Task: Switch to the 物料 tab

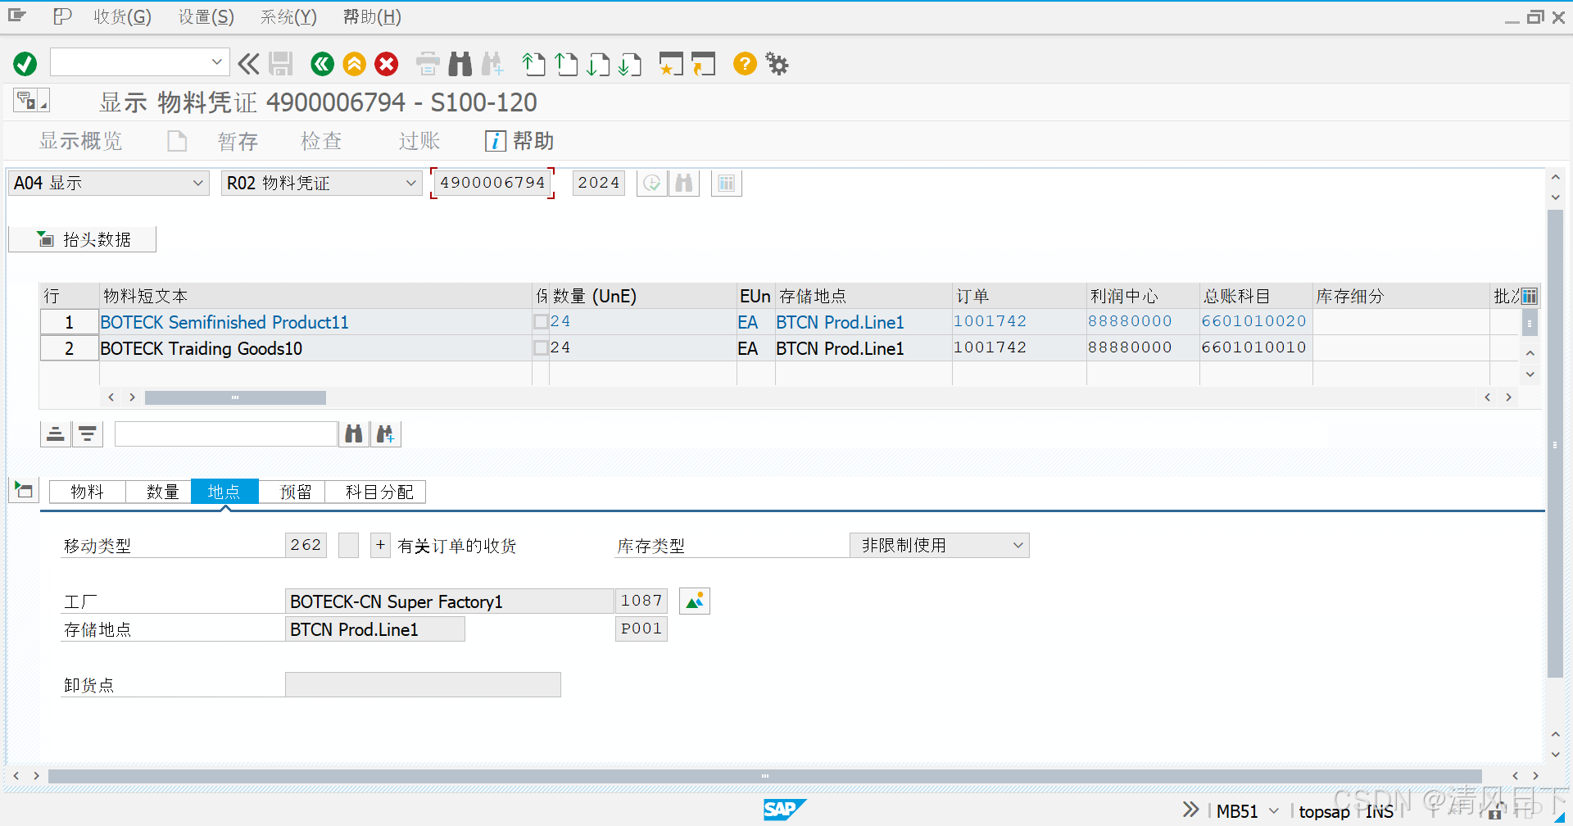Action: [87, 492]
